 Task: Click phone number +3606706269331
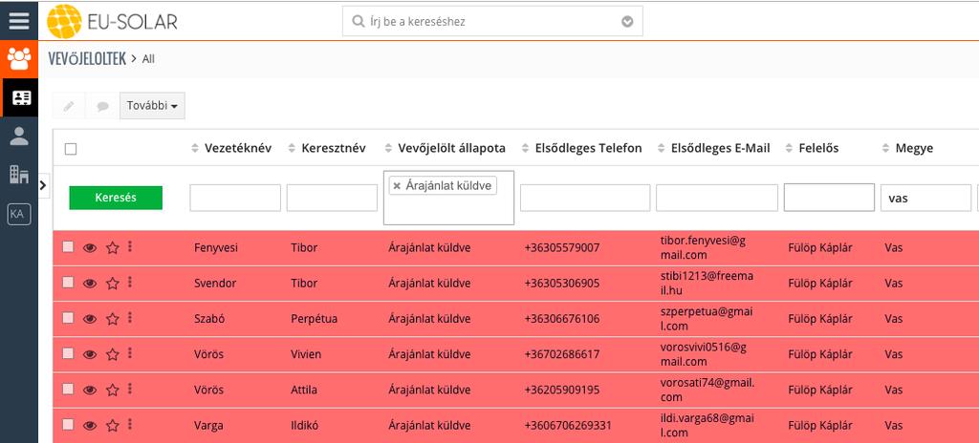(568, 426)
